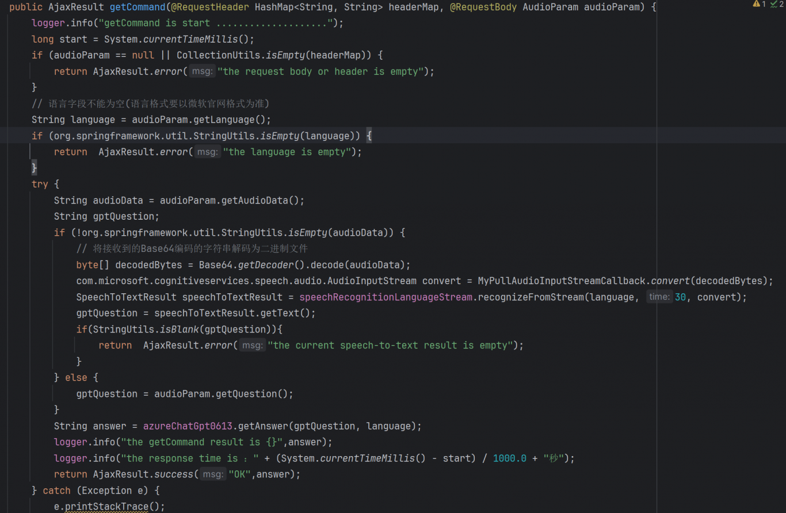Click CollectionUtils in the null-check condition
Screen dimensions: 786x513
click(x=219, y=55)
